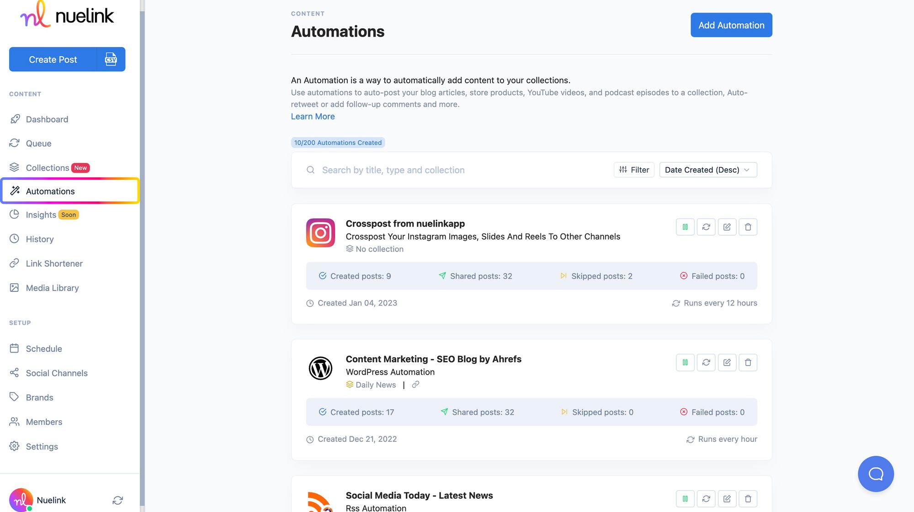Expand the Date Created dropdown filter

point(707,169)
